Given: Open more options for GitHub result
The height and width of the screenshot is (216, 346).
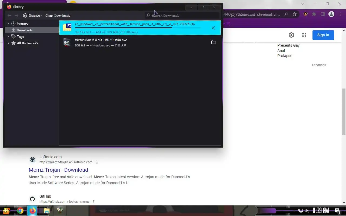Looking at the screenshot, I should pyautogui.click(x=94, y=202).
